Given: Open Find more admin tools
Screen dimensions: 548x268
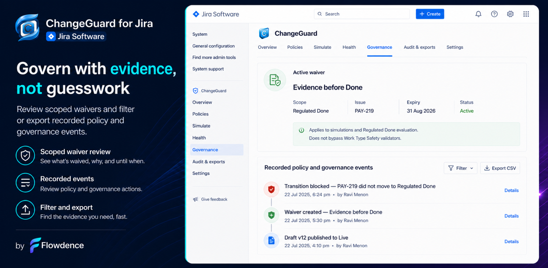Looking at the screenshot, I should tap(214, 57).
